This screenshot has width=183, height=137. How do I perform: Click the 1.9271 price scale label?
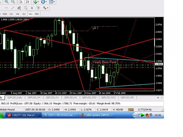click(x=159, y=90)
